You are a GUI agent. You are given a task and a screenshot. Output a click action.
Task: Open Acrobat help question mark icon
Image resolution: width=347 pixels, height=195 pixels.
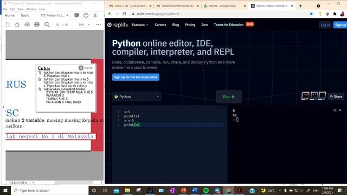click(x=86, y=15)
